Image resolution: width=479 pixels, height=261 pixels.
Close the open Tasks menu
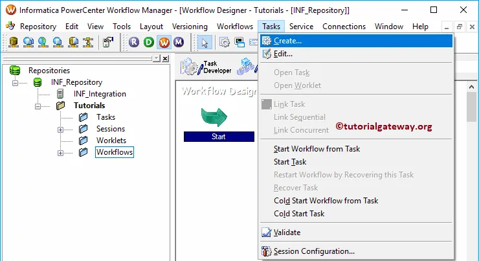[x=271, y=27]
